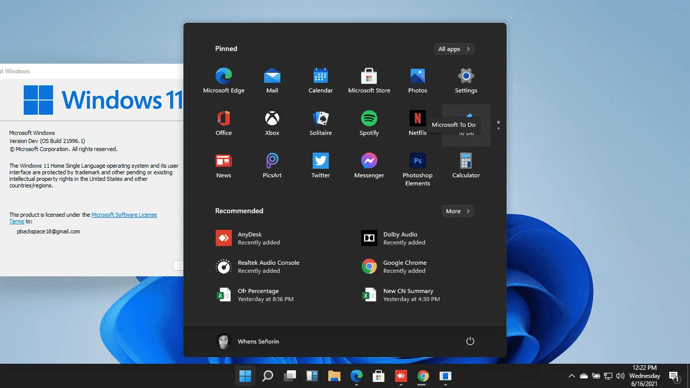Launch PicsArt from pinned apps
690x388 pixels.
272,166
